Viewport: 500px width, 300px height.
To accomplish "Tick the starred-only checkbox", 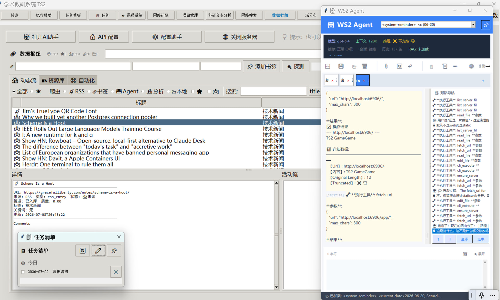I will point(193,91).
